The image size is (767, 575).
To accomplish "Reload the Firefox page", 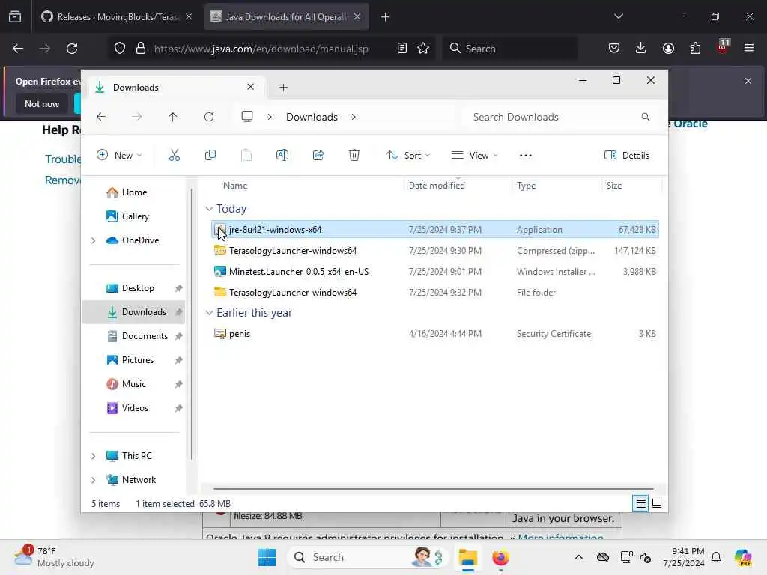I will (x=72, y=49).
